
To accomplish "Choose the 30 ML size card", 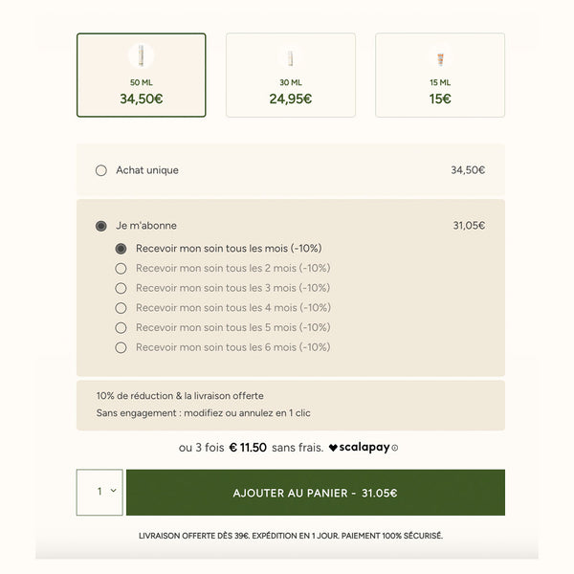I will tap(290, 77).
